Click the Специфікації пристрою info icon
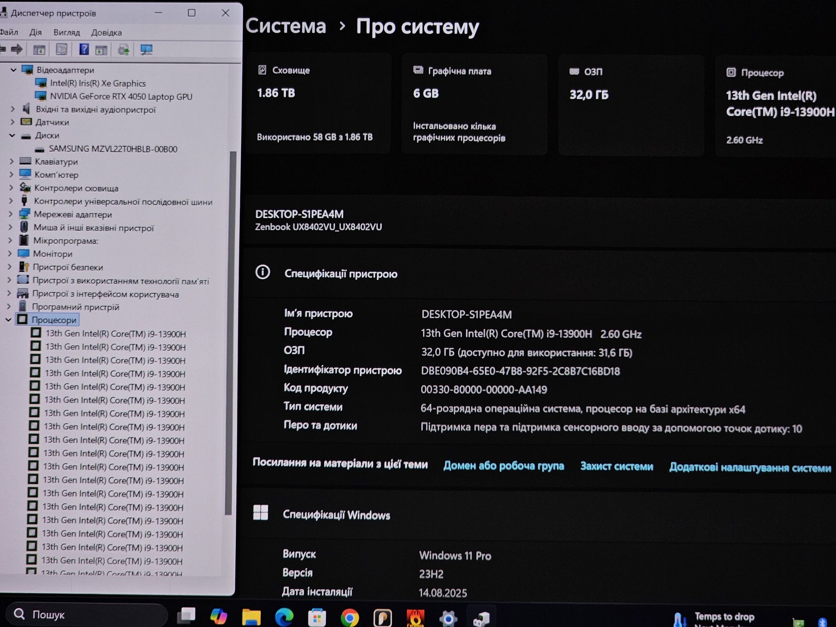The image size is (836, 627). [263, 273]
